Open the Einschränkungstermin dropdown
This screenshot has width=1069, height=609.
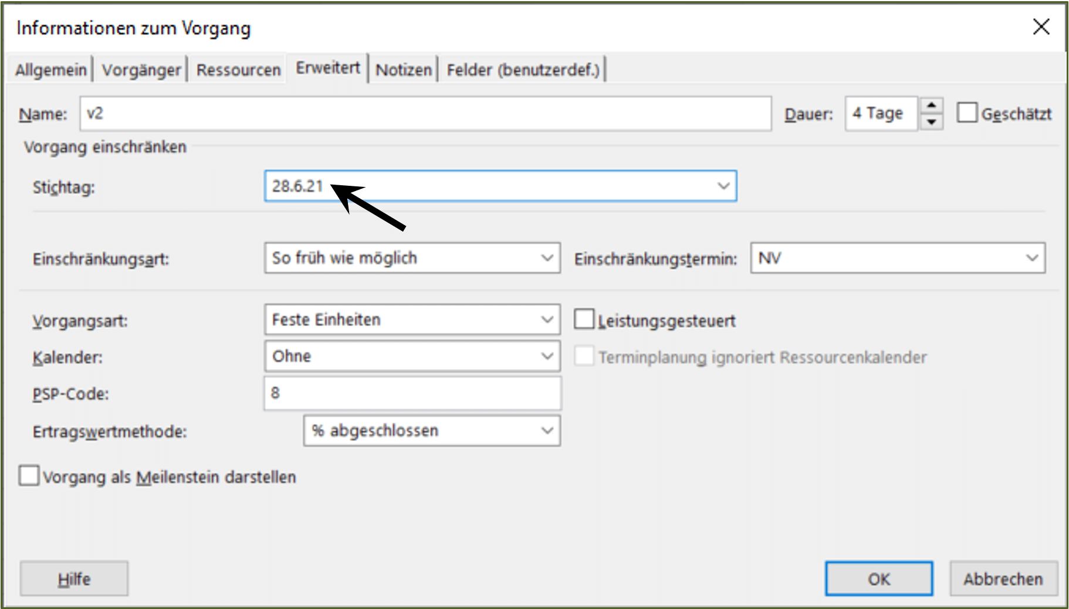[1032, 258]
